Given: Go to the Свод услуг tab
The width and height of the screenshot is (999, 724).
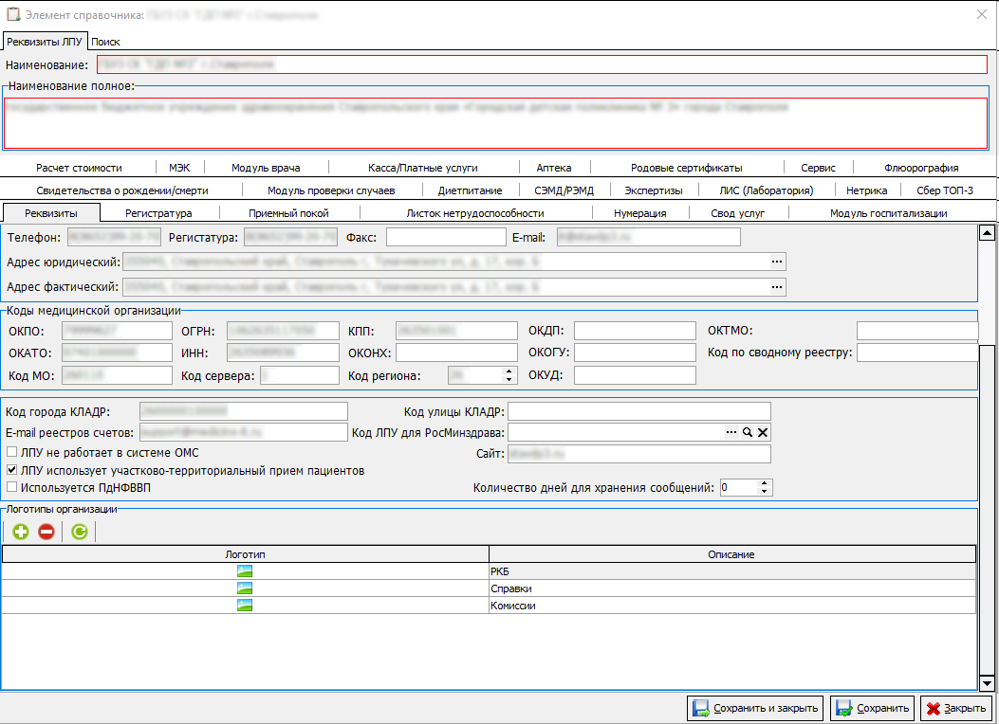Looking at the screenshot, I should click(x=738, y=213).
